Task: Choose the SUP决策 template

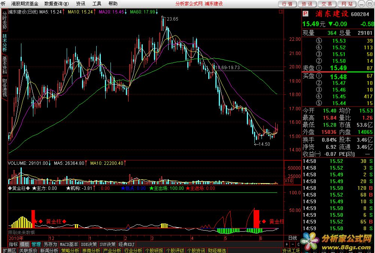Action: point(108,244)
